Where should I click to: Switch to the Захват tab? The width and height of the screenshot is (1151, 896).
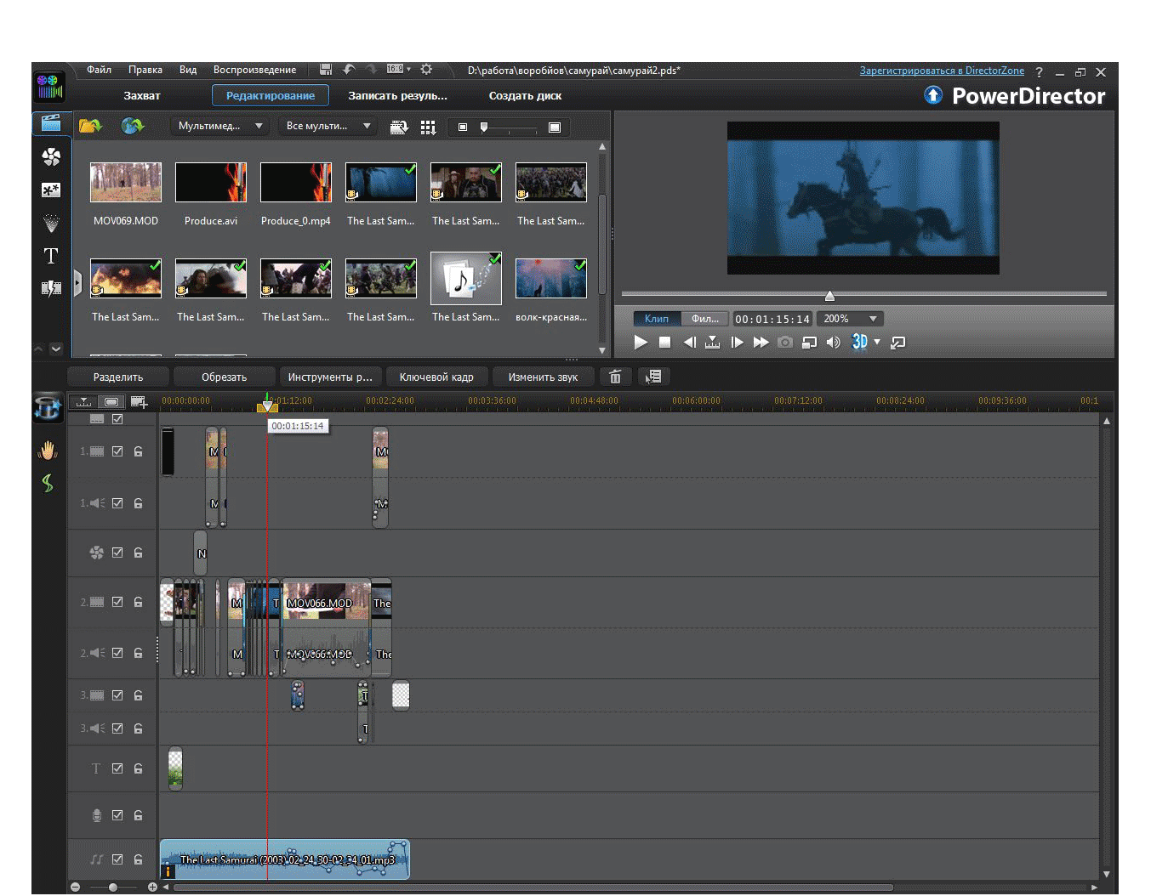[x=142, y=96]
